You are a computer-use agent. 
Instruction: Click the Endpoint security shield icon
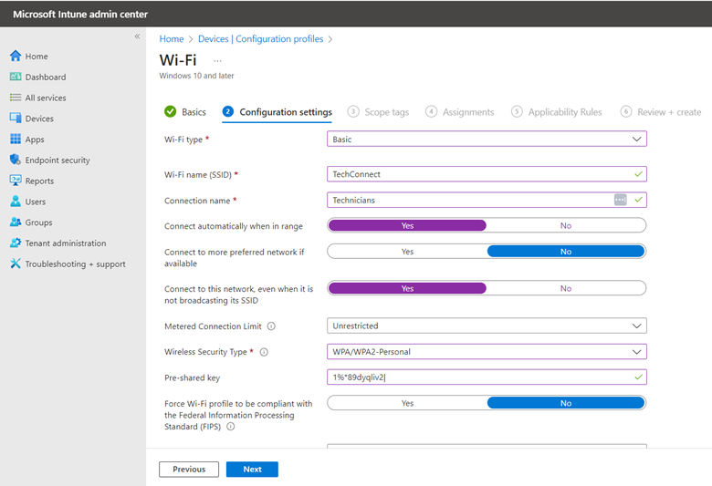point(16,160)
